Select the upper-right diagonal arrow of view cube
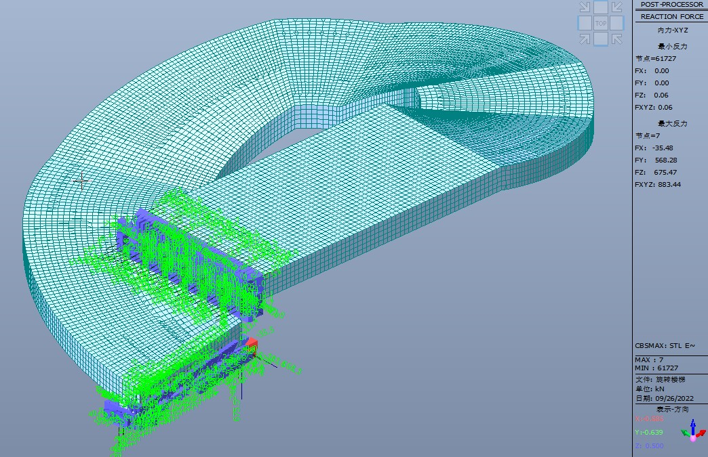Image resolution: width=708 pixels, height=457 pixels. 617,7
